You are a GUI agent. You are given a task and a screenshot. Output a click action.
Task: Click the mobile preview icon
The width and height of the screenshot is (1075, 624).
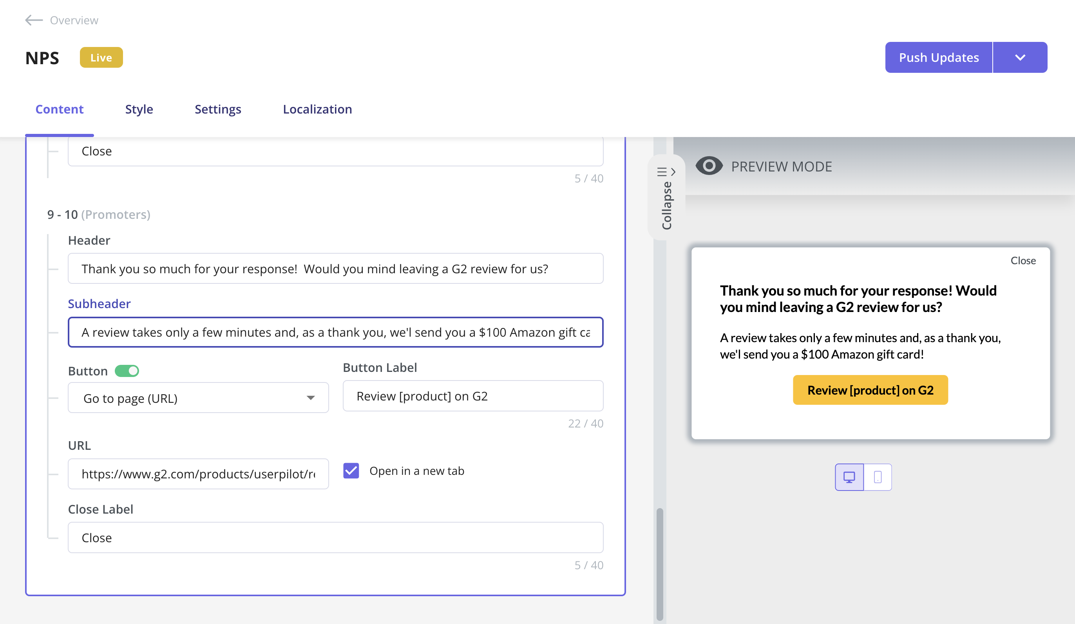[x=877, y=476]
